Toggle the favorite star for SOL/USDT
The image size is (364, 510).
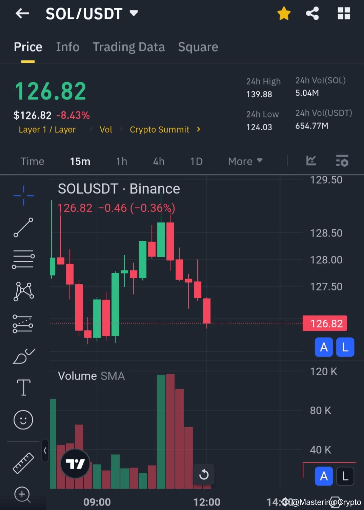pyautogui.click(x=284, y=14)
